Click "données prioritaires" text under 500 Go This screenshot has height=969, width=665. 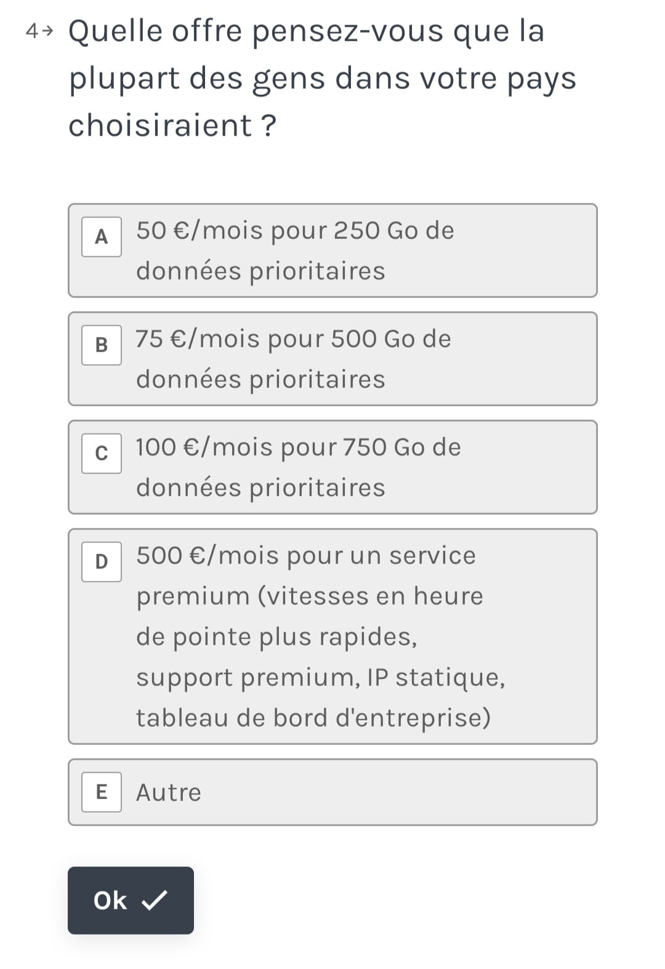click(260, 379)
